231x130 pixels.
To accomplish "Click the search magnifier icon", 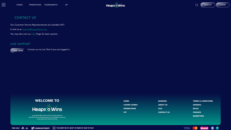I will 197,5.
